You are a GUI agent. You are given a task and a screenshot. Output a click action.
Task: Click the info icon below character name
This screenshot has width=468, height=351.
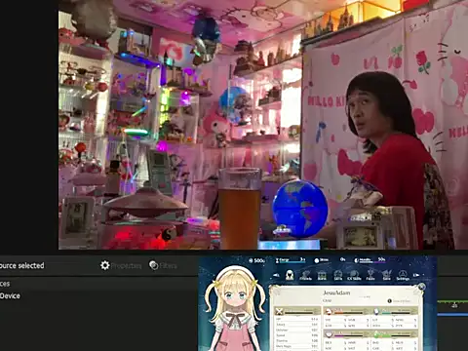(389, 301)
